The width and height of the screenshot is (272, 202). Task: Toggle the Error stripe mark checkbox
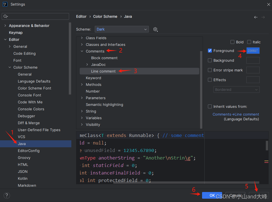point(210,70)
